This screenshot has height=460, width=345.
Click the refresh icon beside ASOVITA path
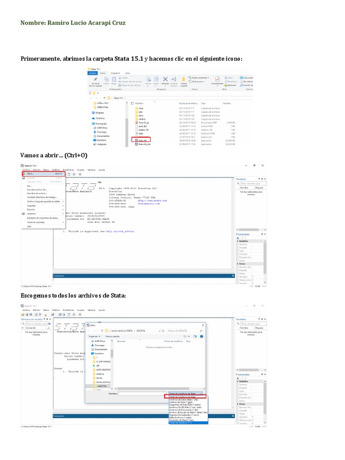coord(163,331)
